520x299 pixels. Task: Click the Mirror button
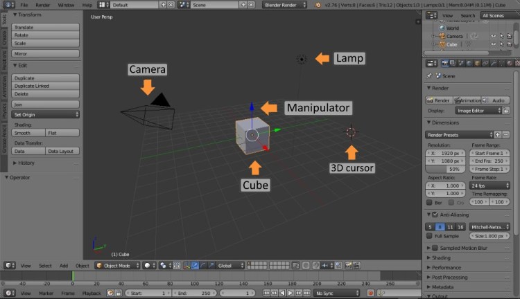[x=46, y=54]
